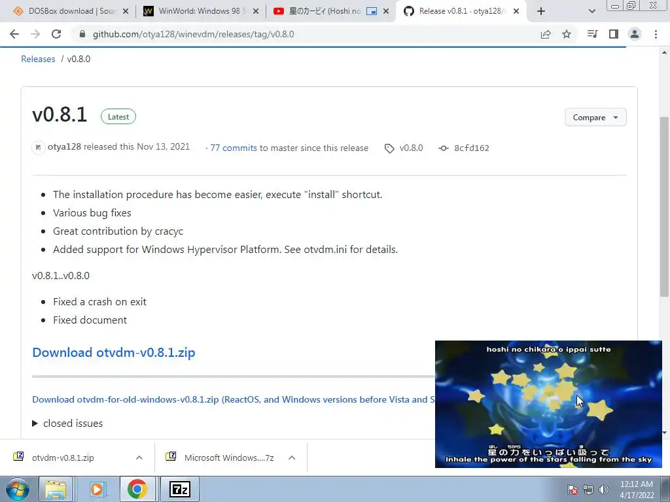Click scrollbar down arrow
This screenshot has width=670, height=502.
click(x=664, y=433)
